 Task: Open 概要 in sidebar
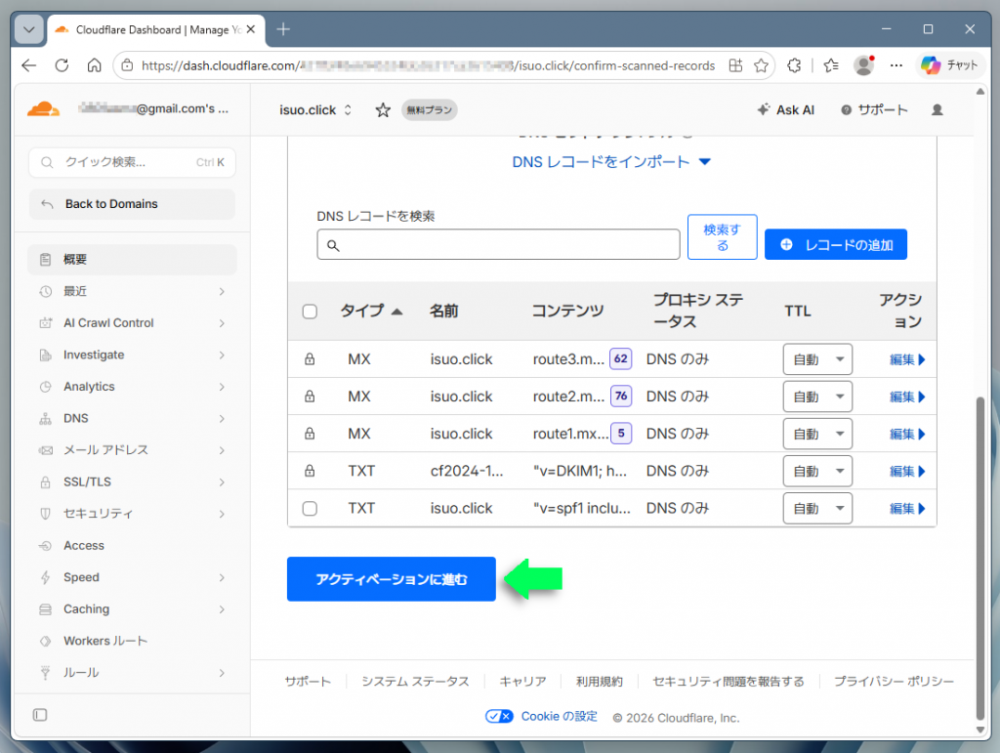coord(132,260)
